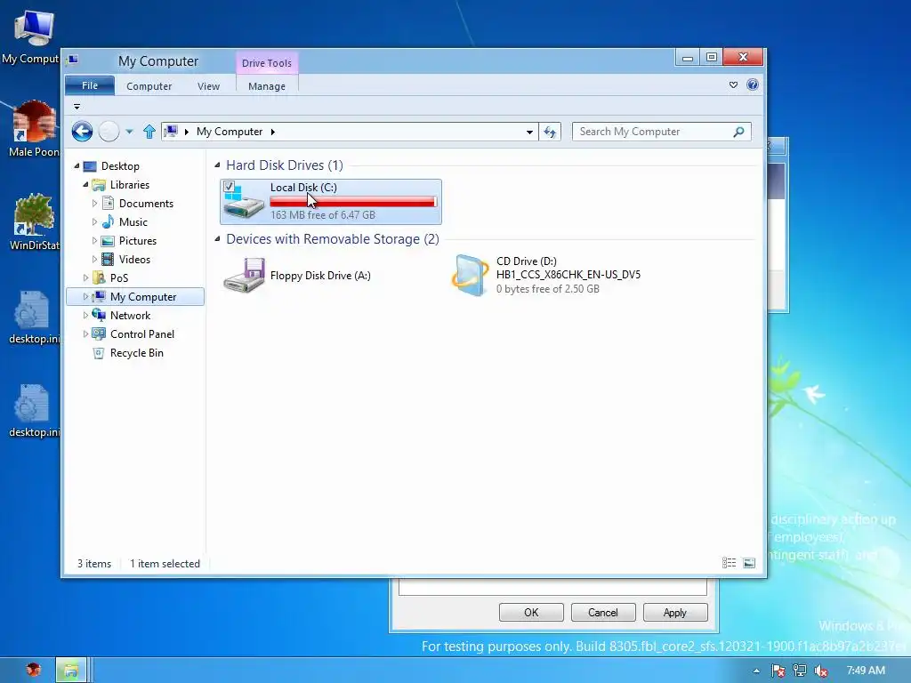This screenshot has width=911, height=683.
Task: Open the Manage ribbon tab
Action: 267,86
